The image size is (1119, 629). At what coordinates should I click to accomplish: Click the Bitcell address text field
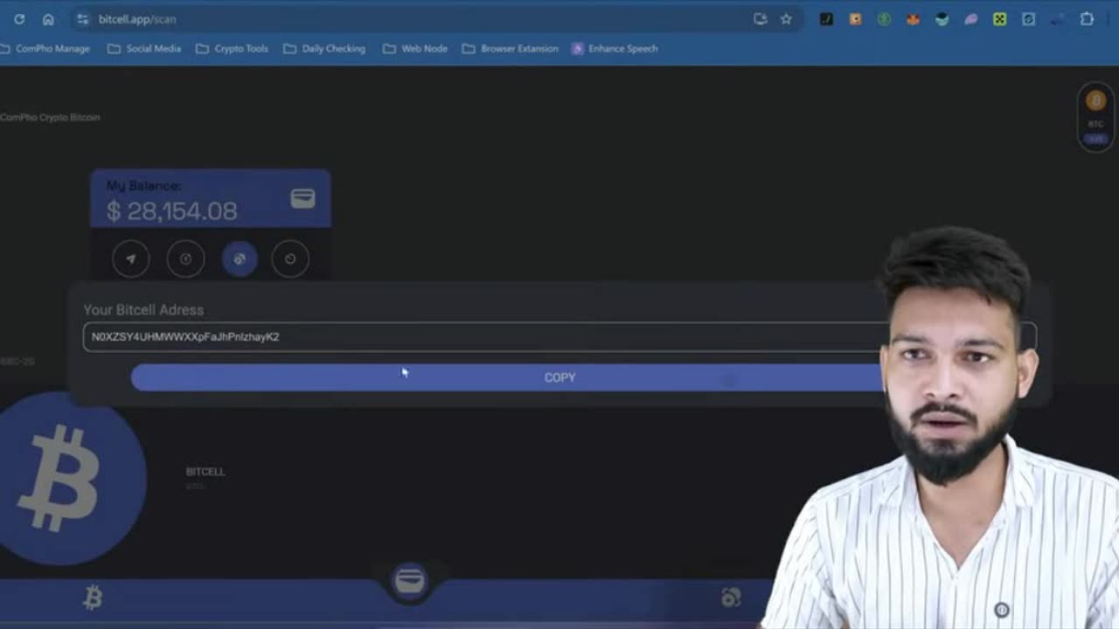click(x=559, y=337)
